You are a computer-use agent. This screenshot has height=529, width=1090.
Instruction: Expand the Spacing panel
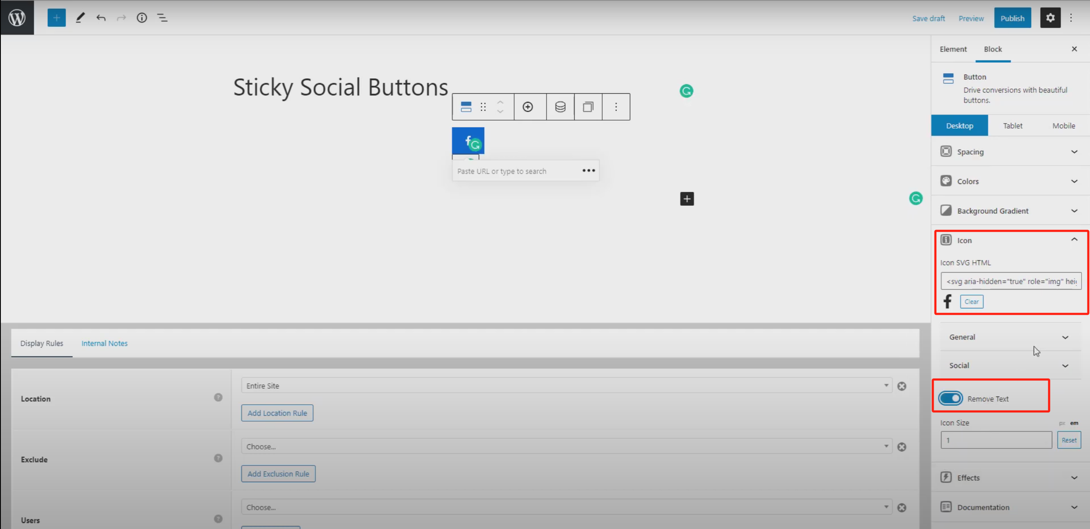click(x=1009, y=152)
